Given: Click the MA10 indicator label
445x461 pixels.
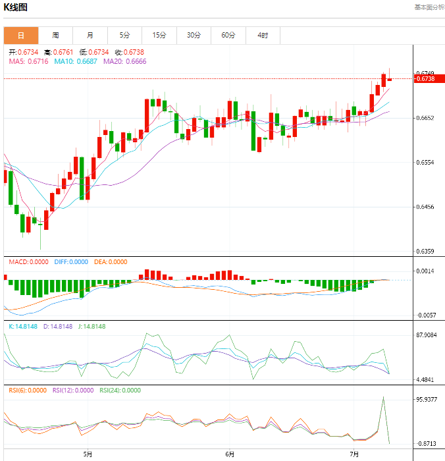Looking at the screenshot, I should tap(76, 61).
